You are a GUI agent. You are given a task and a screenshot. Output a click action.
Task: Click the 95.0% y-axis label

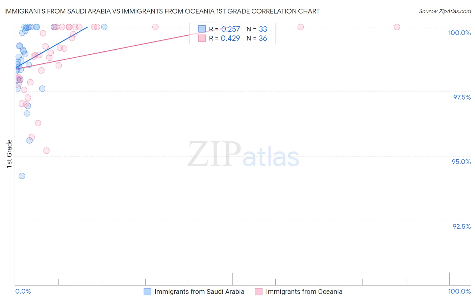[x=461, y=162]
